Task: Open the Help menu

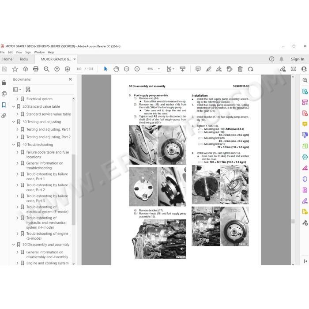Action: (x=51, y=52)
